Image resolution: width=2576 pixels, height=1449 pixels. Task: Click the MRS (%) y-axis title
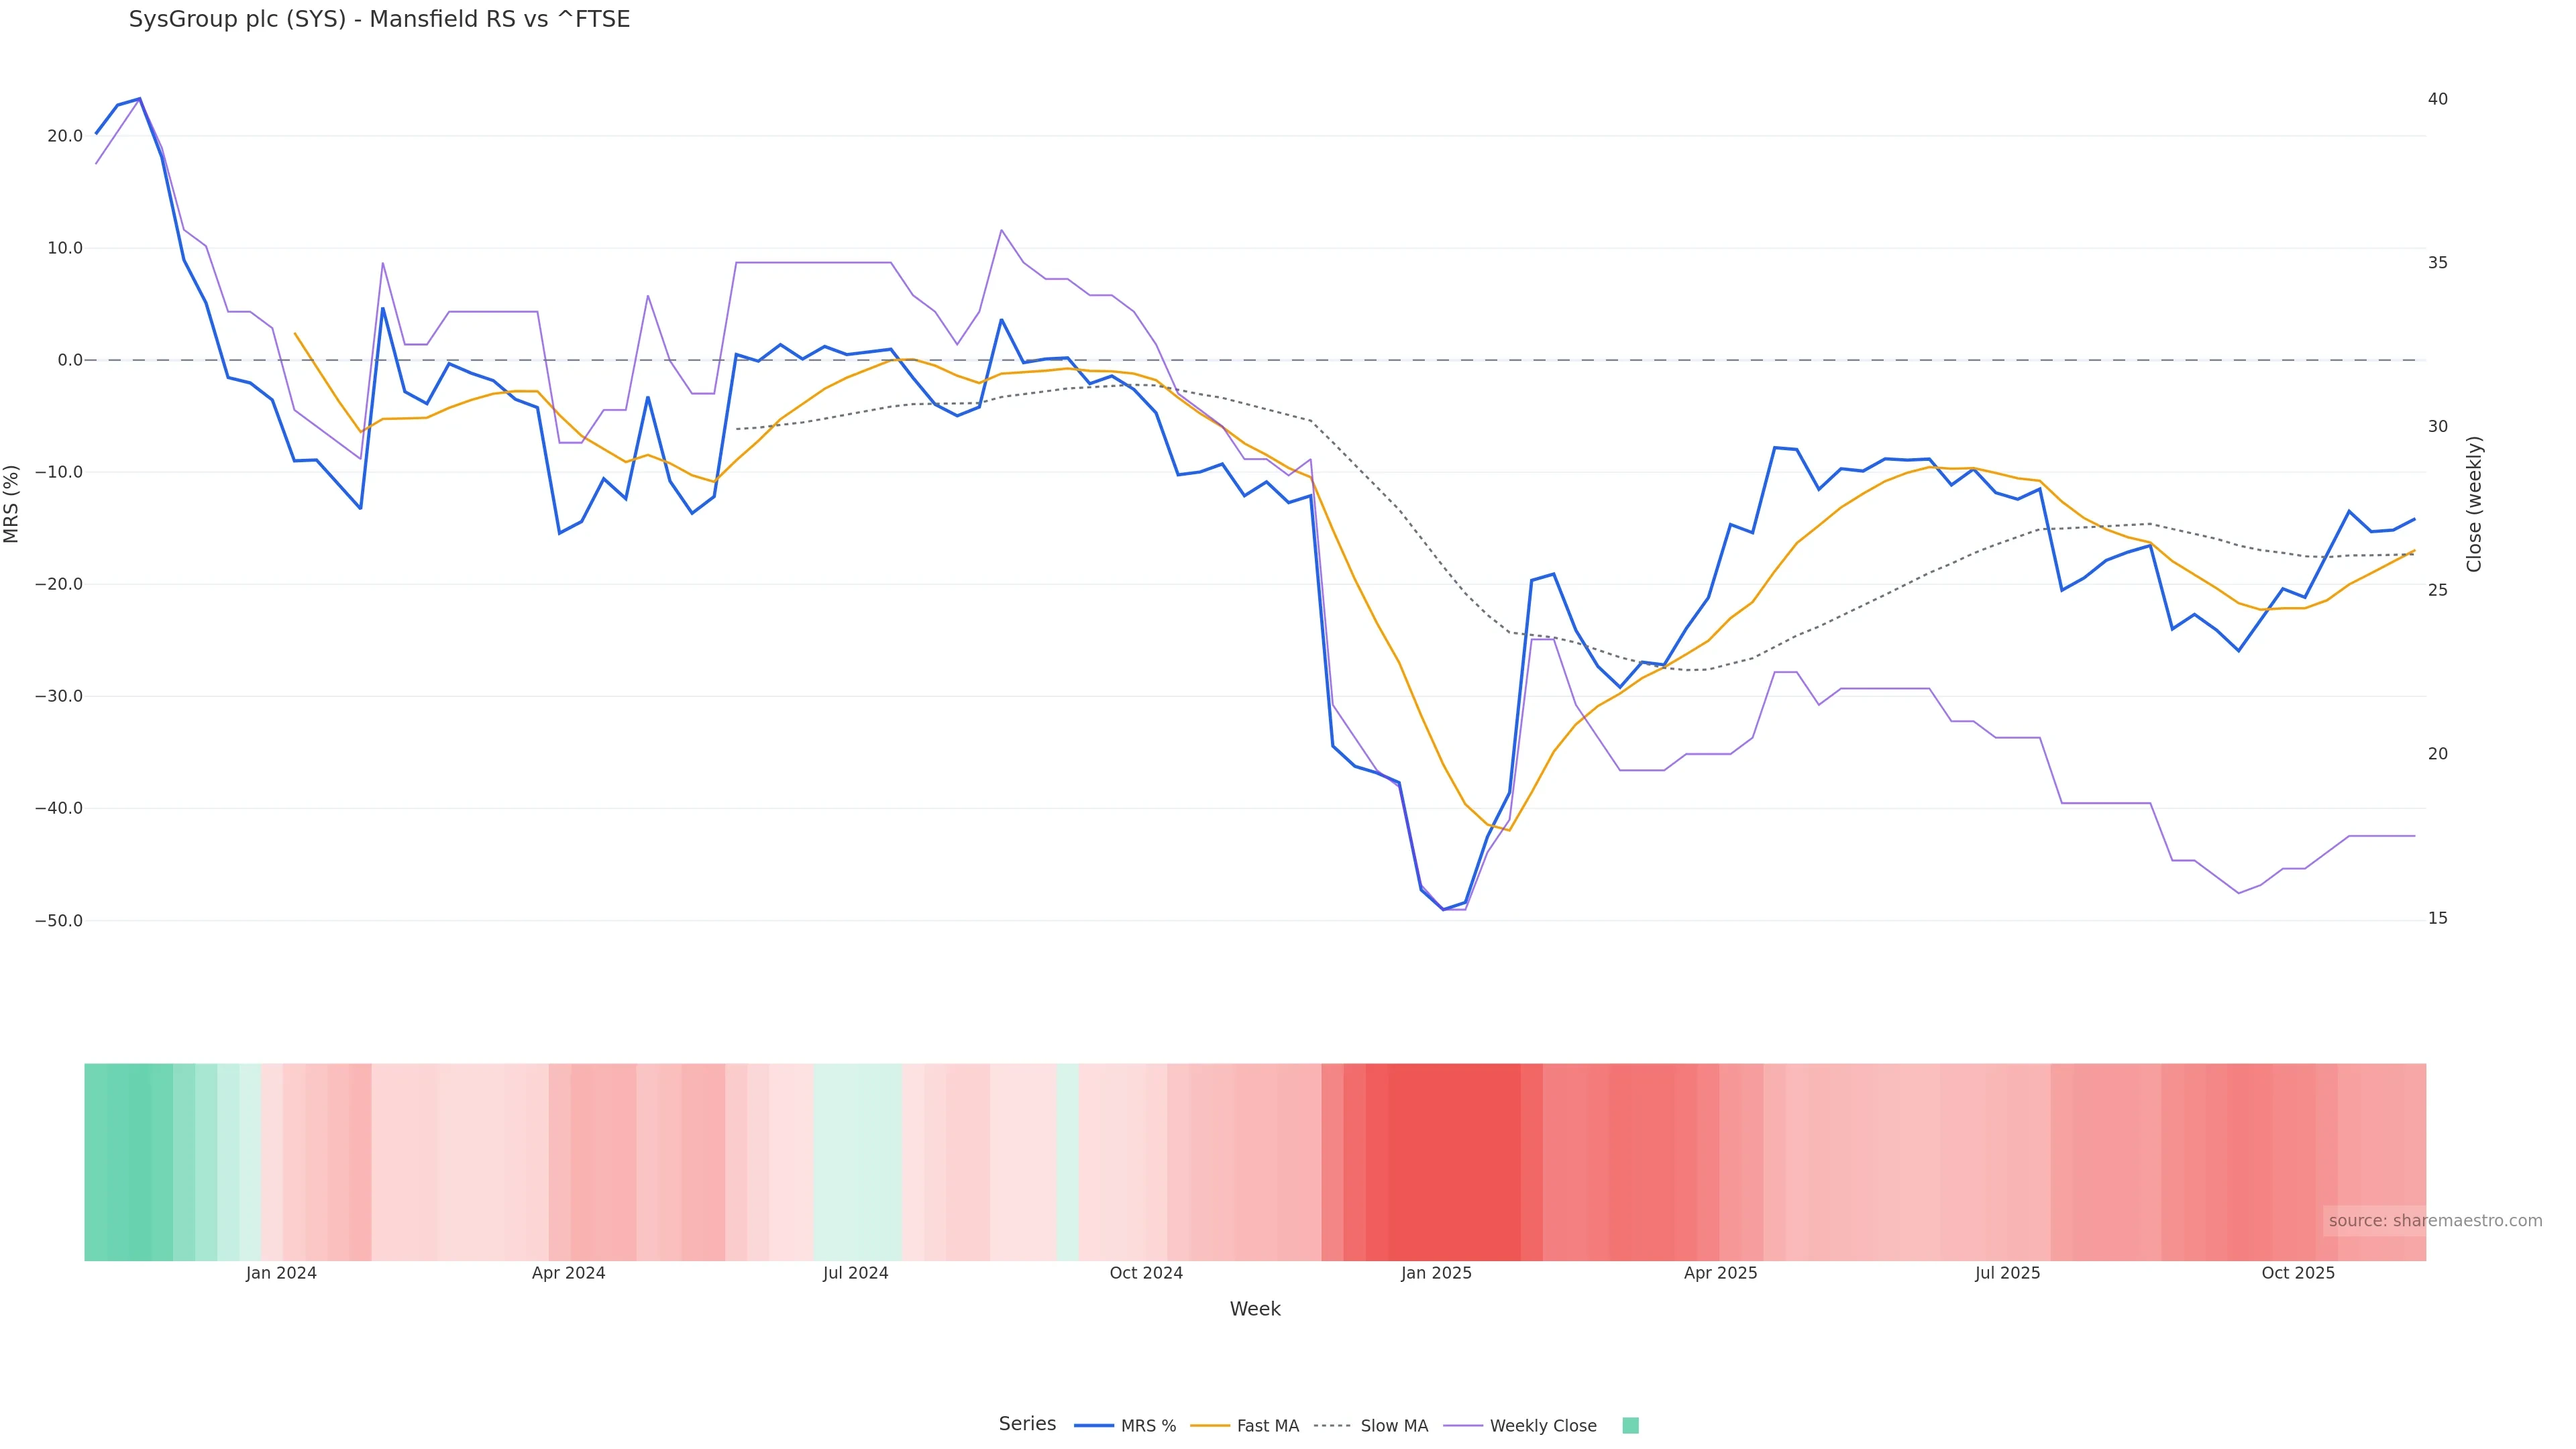(x=12, y=504)
